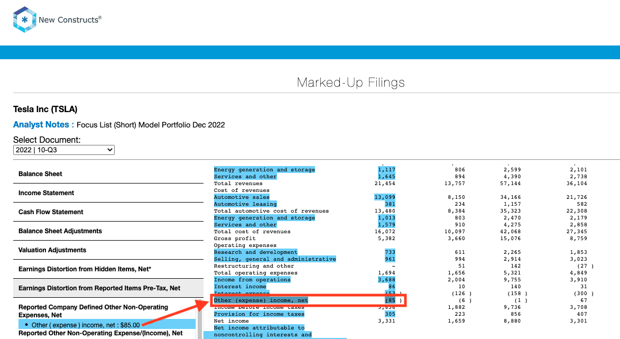Click the New Constructs brand name text
The width and height of the screenshot is (620, 339).
pos(70,20)
